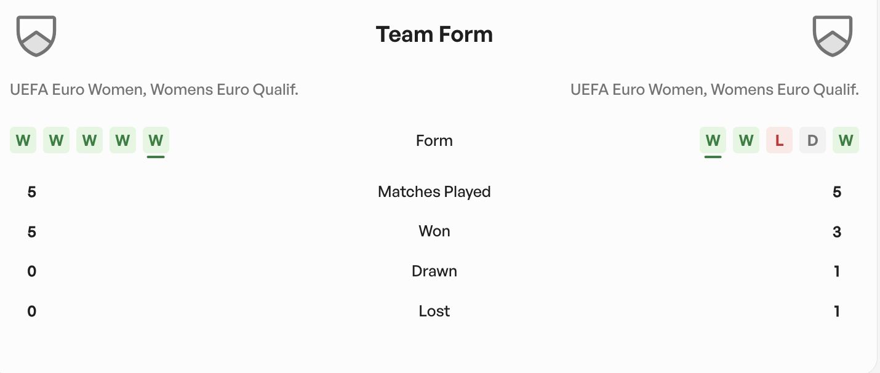The height and width of the screenshot is (373, 880).
Task: Click the Team Form heading
Action: point(434,34)
